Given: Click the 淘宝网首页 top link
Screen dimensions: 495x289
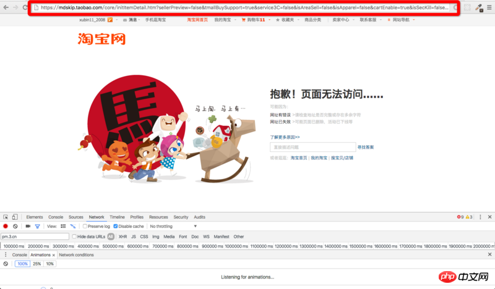Looking at the screenshot, I should coord(197,20).
